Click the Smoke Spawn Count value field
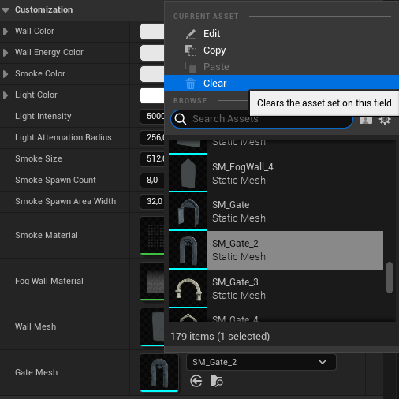399x399 pixels. [152, 180]
